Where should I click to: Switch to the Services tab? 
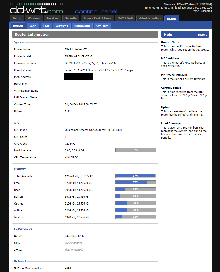click(52, 18)
